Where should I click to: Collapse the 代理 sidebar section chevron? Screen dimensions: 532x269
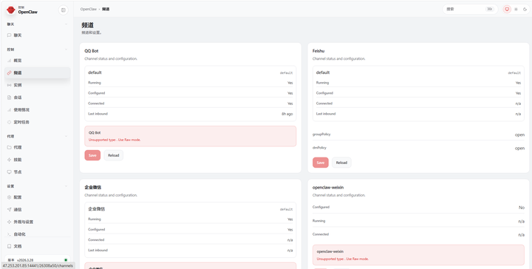point(66,137)
